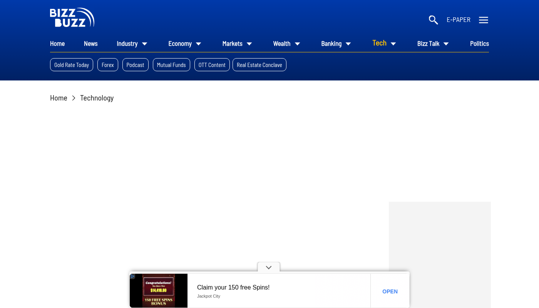Open the hamburger menu icon
This screenshot has width=539, height=308.
(484, 20)
